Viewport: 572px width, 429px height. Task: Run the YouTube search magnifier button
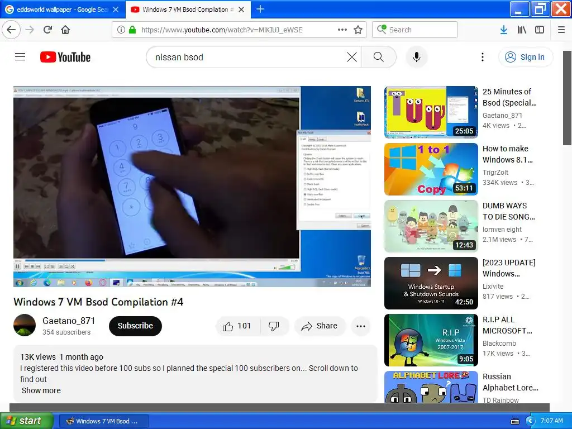coord(379,57)
